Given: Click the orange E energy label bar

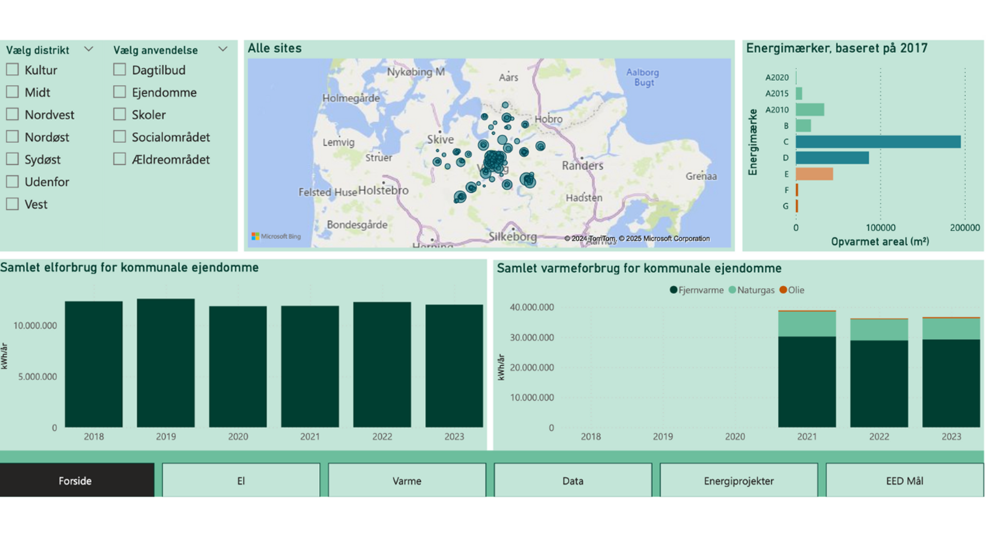Looking at the screenshot, I should pos(814,174).
